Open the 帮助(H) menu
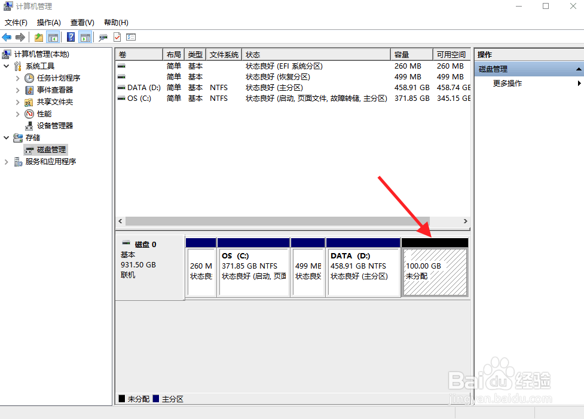The width and height of the screenshot is (584, 419). [x=116, y=23]
